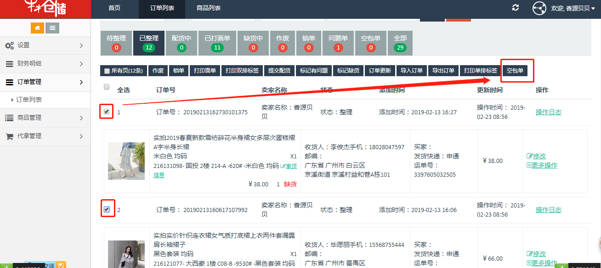Select the 锁单 status tab
Screen dimensions: 601x268
pos(309,43)
